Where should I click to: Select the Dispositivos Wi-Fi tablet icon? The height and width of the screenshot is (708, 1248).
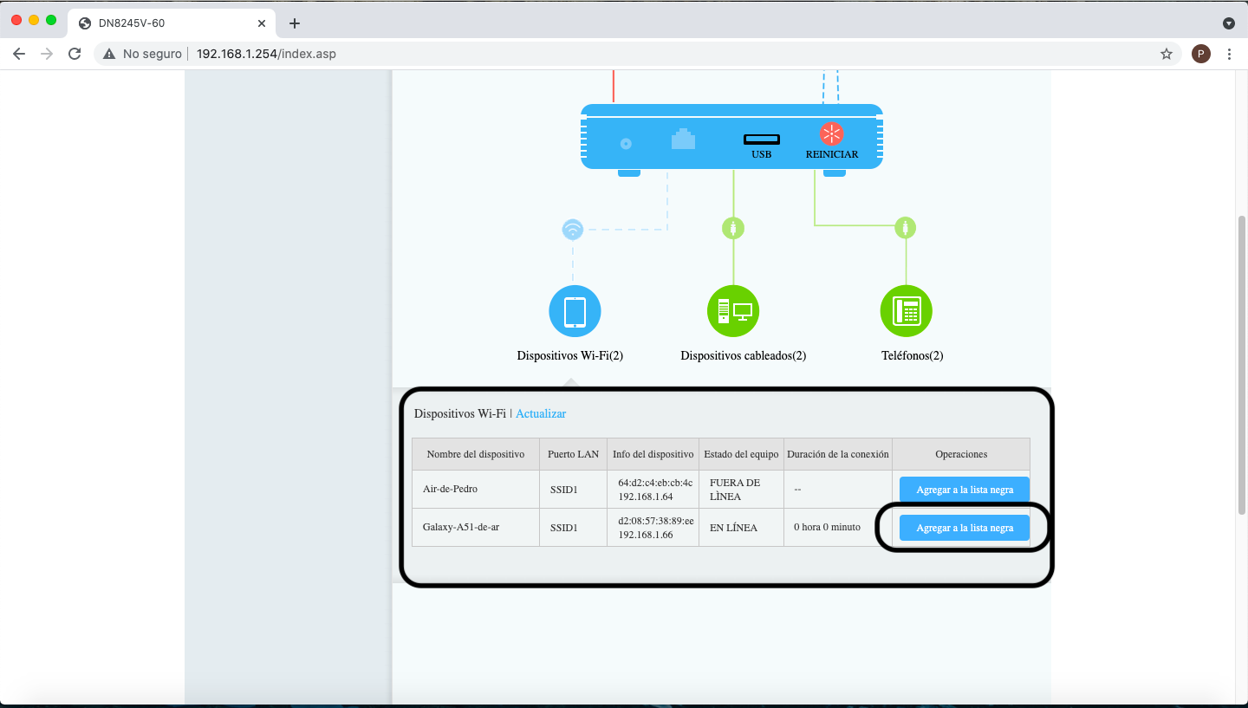tap(574, 311)
